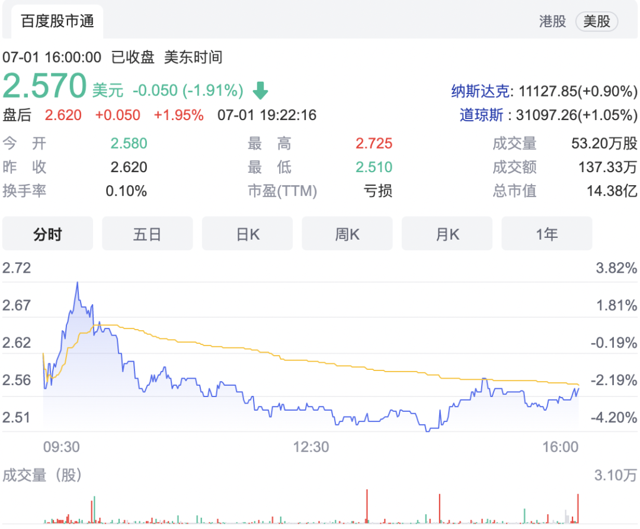Switch to 港股 market view
Image resolution: width=640 pixels, height=529 pixels.
pyautogui.click(x=552, y=22)
